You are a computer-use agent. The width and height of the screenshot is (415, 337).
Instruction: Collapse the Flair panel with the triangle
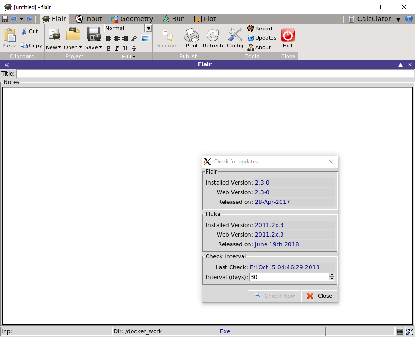coord(400,65)
